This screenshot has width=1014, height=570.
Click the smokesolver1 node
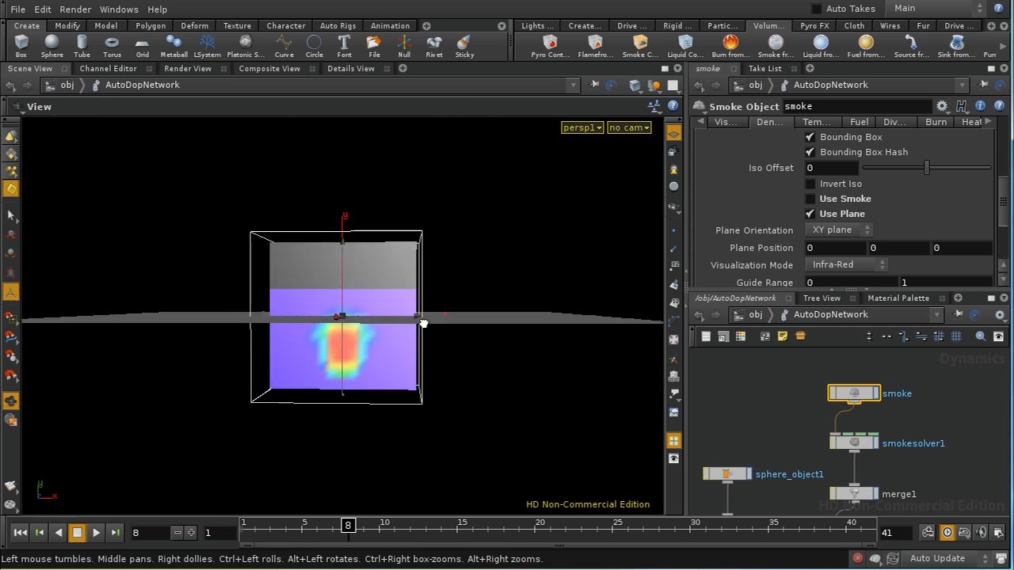click(x=853, y=443)
